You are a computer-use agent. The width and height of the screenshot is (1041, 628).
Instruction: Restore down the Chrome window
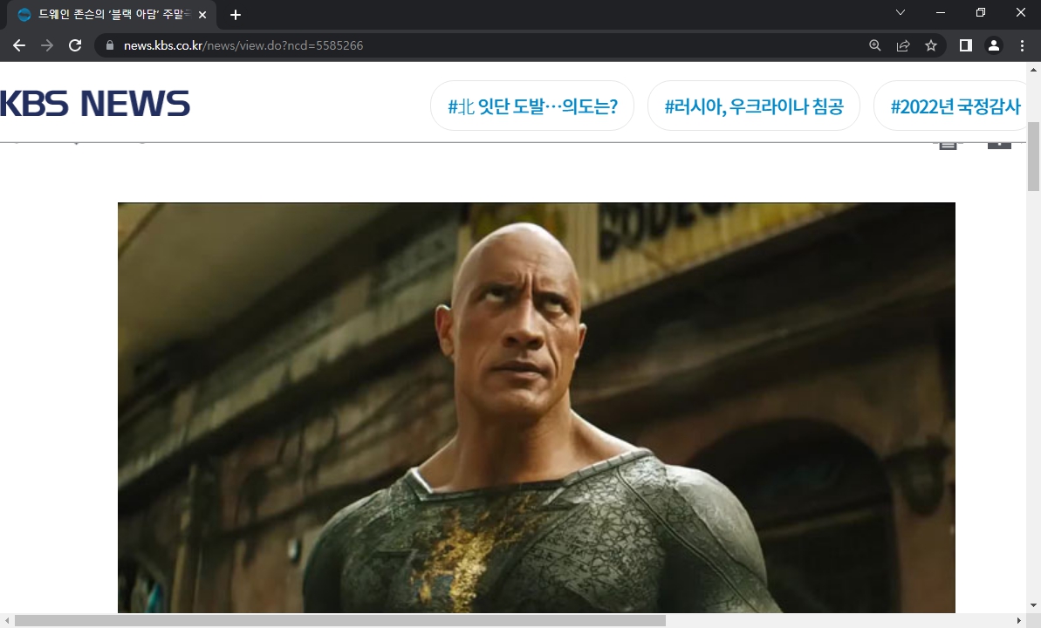tap(981, 12)
